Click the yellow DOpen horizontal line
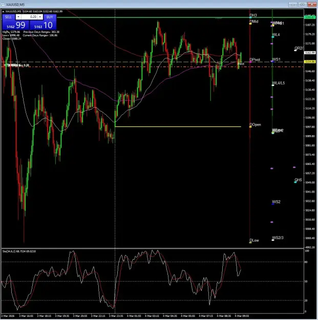318x320 pixels. click(x=178, y=127)
